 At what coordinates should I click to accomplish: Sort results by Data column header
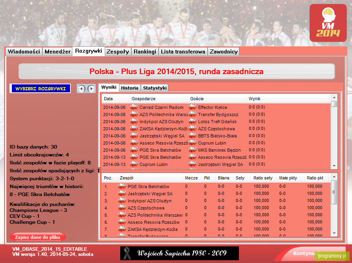(x=115, y=99)
